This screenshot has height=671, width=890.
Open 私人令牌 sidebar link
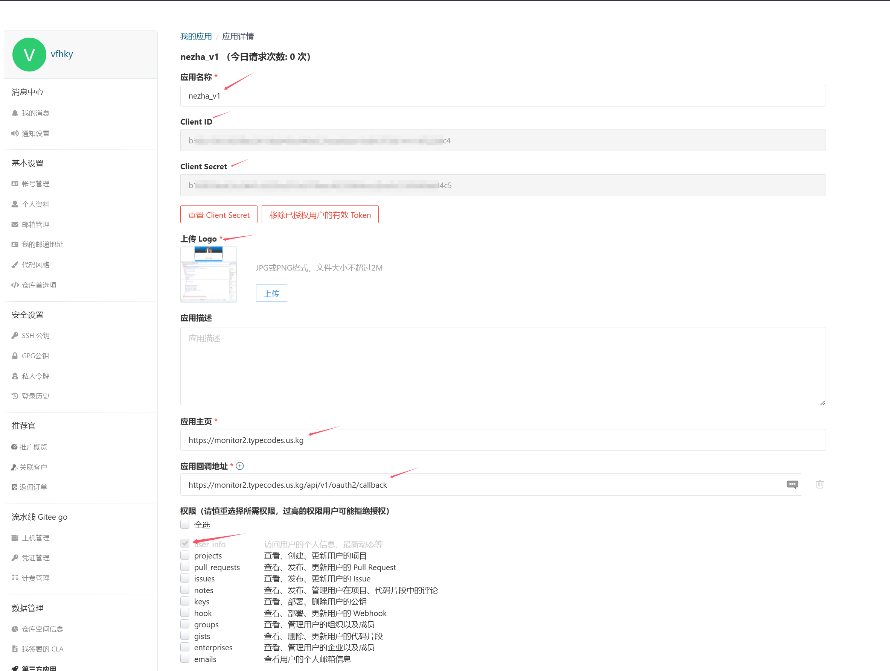pos(35,376)
